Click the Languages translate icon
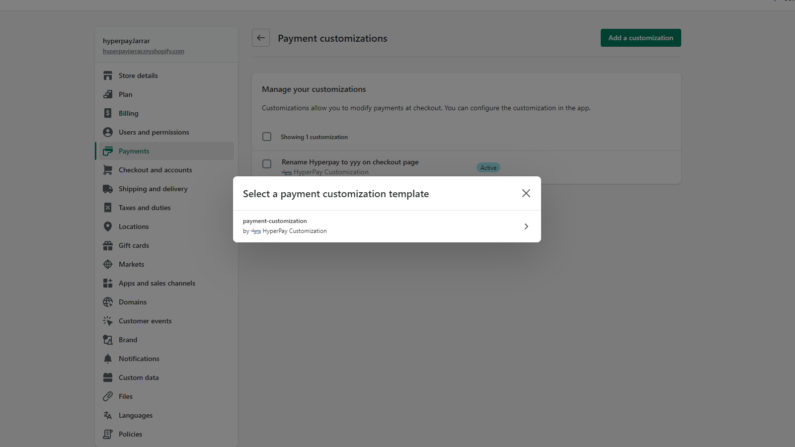This screenshot has width=795, height=447. 108,415
